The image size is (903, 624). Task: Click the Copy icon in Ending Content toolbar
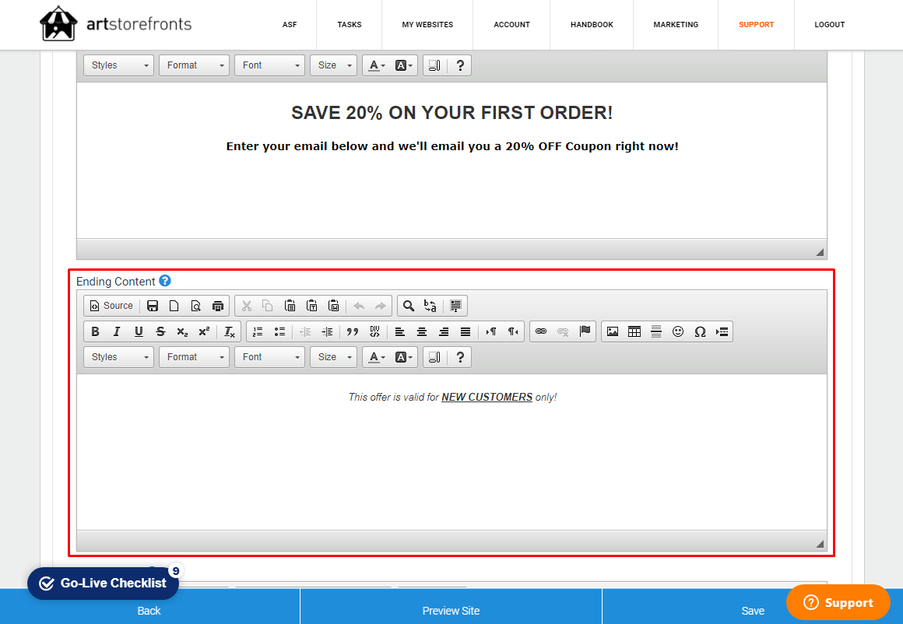tap(268, 306)
